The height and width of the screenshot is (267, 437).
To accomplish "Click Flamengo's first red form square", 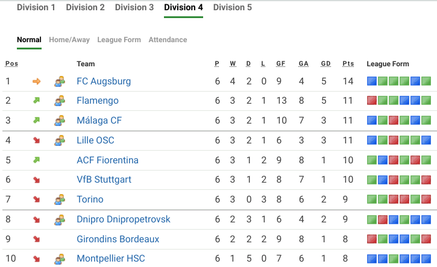I will click(372, 101).
